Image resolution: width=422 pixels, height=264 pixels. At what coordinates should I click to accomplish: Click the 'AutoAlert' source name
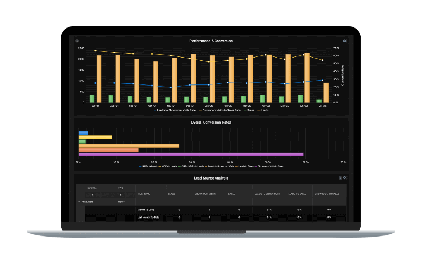tap(87, 202)
